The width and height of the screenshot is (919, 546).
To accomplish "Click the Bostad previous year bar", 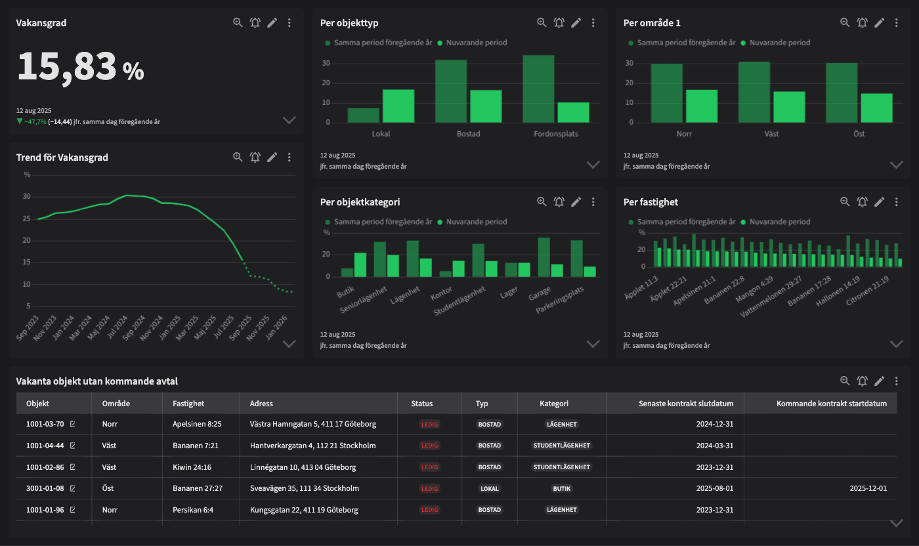I will pos(451,91).
